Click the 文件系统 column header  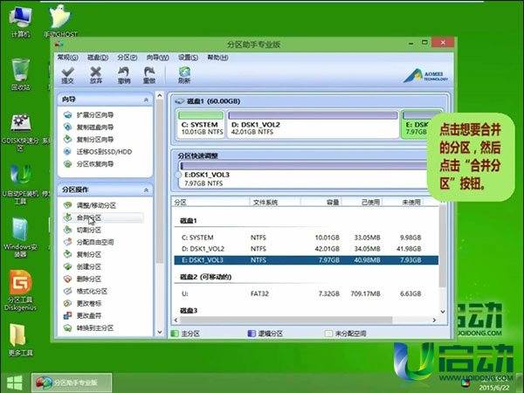[x=275, y=203]
